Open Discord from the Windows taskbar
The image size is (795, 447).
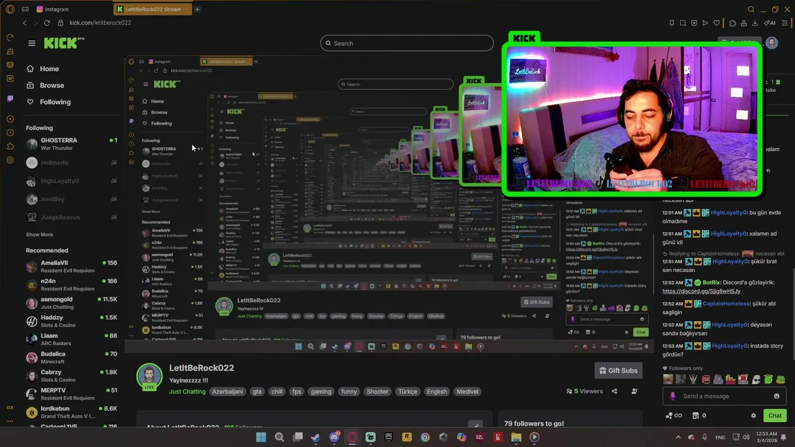click(x=334, y=437)
